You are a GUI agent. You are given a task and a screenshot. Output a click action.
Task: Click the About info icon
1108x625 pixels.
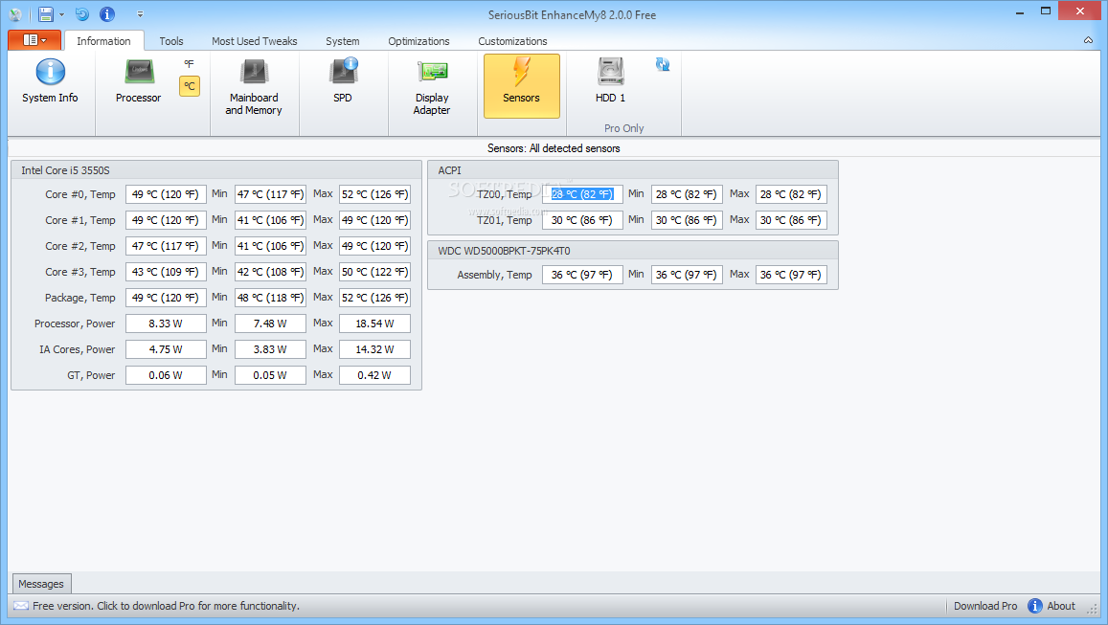[x=1035, y=606]
